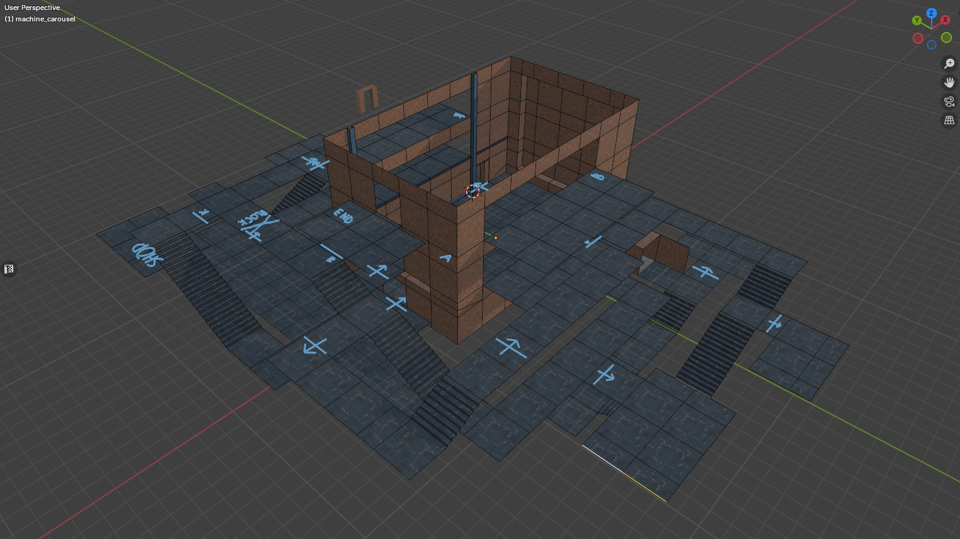Snap view to the negative Y axis circle

tap(946, 38)
